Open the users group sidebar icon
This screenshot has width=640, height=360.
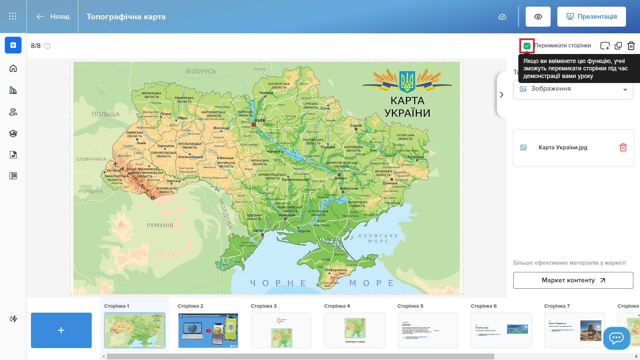(13, 112)
